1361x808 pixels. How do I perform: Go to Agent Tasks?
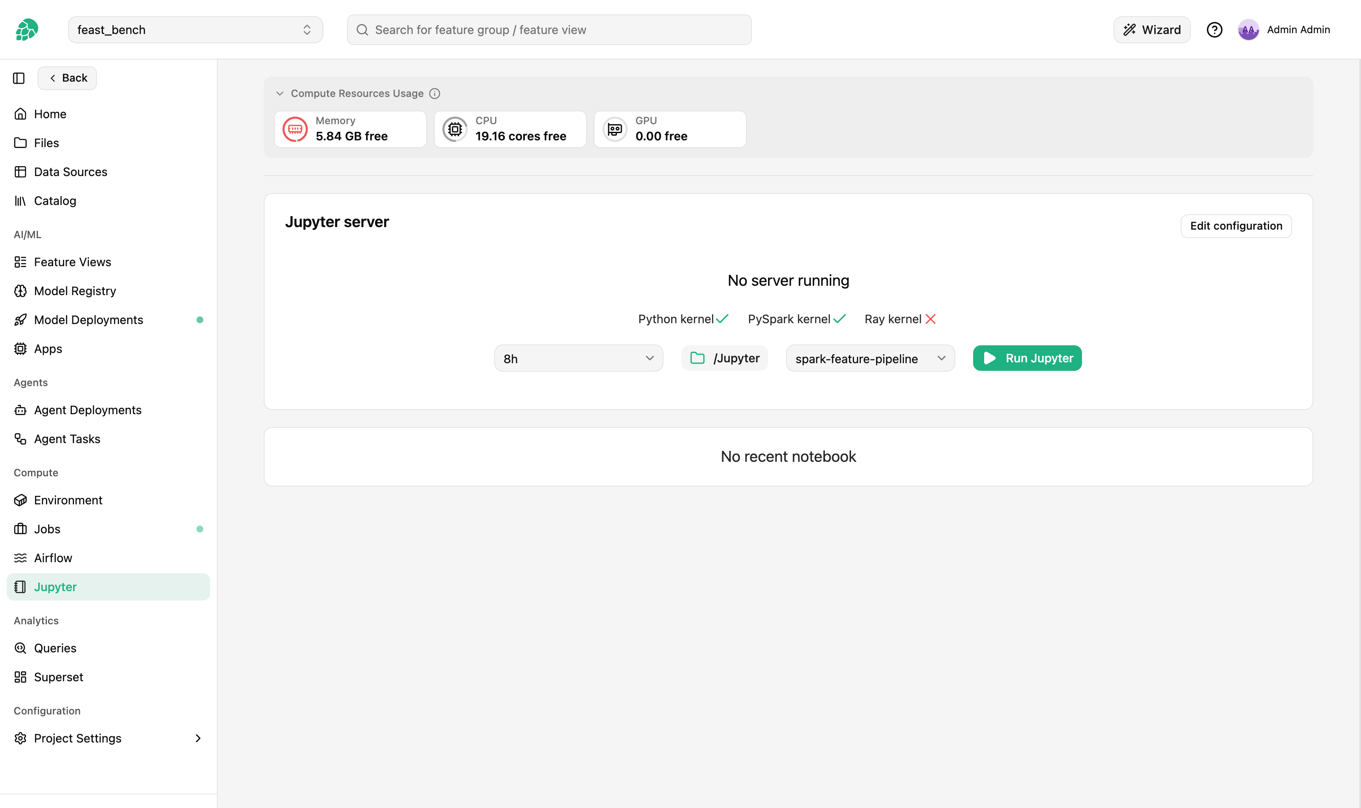tap(108, 439)
